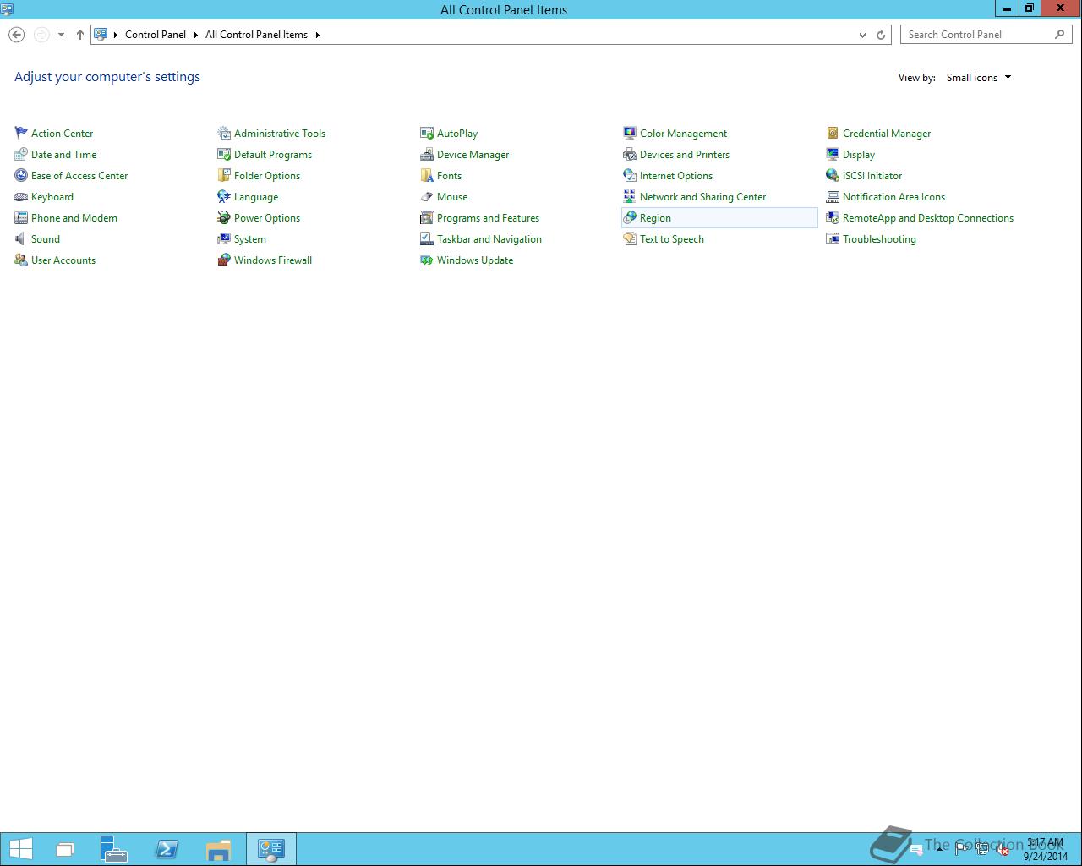Viewport: 1082px width, 866px height.
Task: Click the Folder Options icon
Action: [224, 175]
